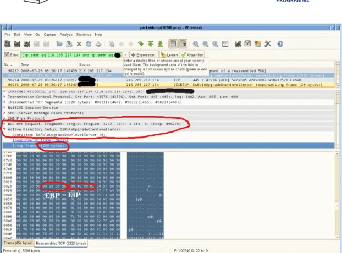Jump to the last packet icon
This screenshot has width=342, height=253.
point(160,44)
